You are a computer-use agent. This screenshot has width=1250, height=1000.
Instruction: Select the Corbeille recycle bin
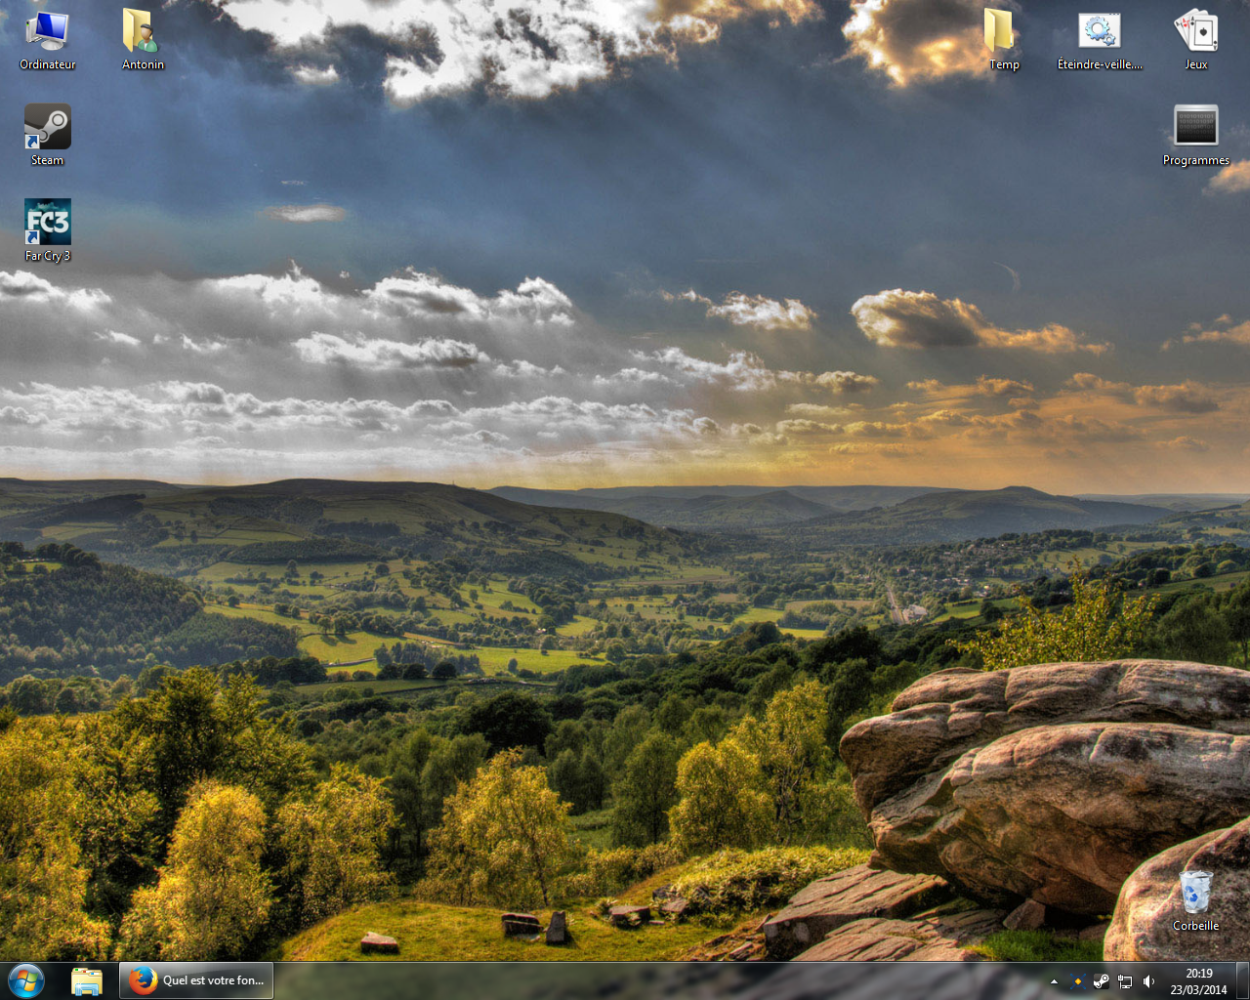pos(1195,893)
